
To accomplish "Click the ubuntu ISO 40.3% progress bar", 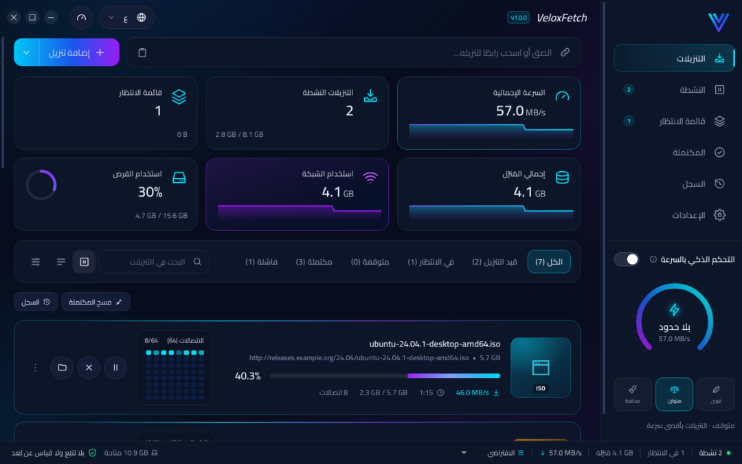I will point(385,375).
